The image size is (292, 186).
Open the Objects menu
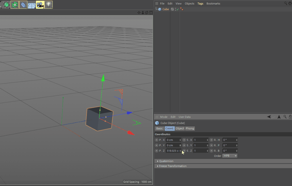click(189, 4)
